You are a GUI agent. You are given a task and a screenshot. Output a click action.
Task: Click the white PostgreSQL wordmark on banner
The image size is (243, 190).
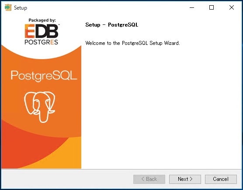pos(44,76)
